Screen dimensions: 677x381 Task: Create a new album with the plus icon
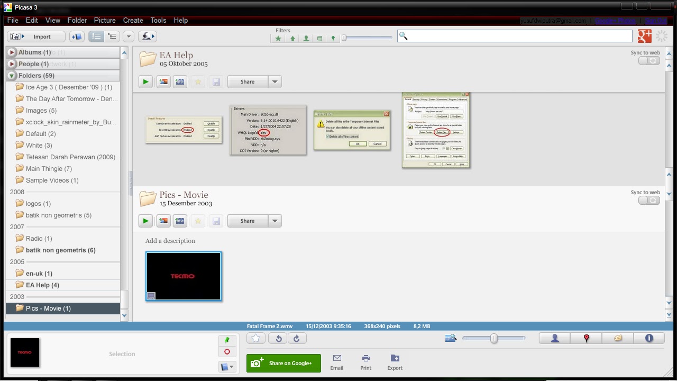click(x=77, y=37)
